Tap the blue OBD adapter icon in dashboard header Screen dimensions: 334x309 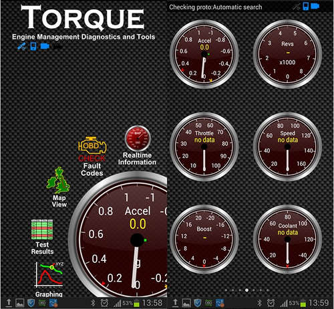(x=315, y=6)
